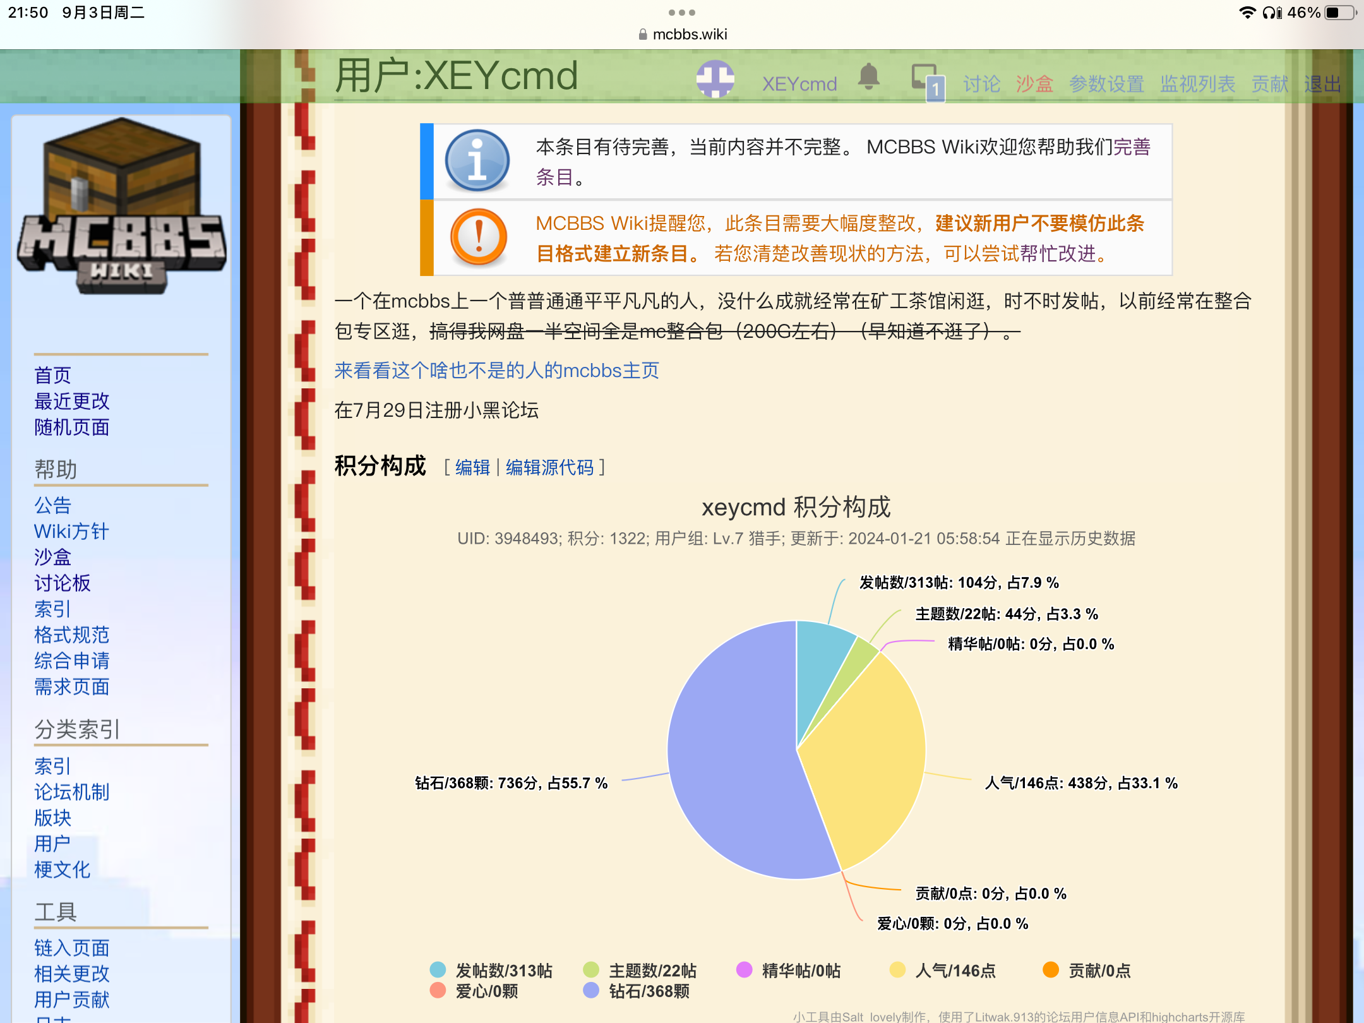Image resolution: width=1364 pixels, height=1023 pixels.
Task: Tap the battery indicator icon
Action: click(1341, 13)
